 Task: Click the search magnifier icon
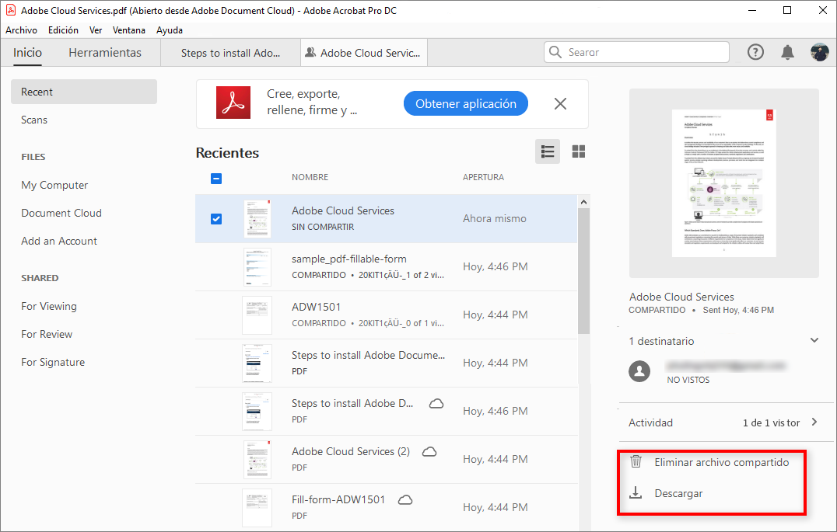[555, 52]
